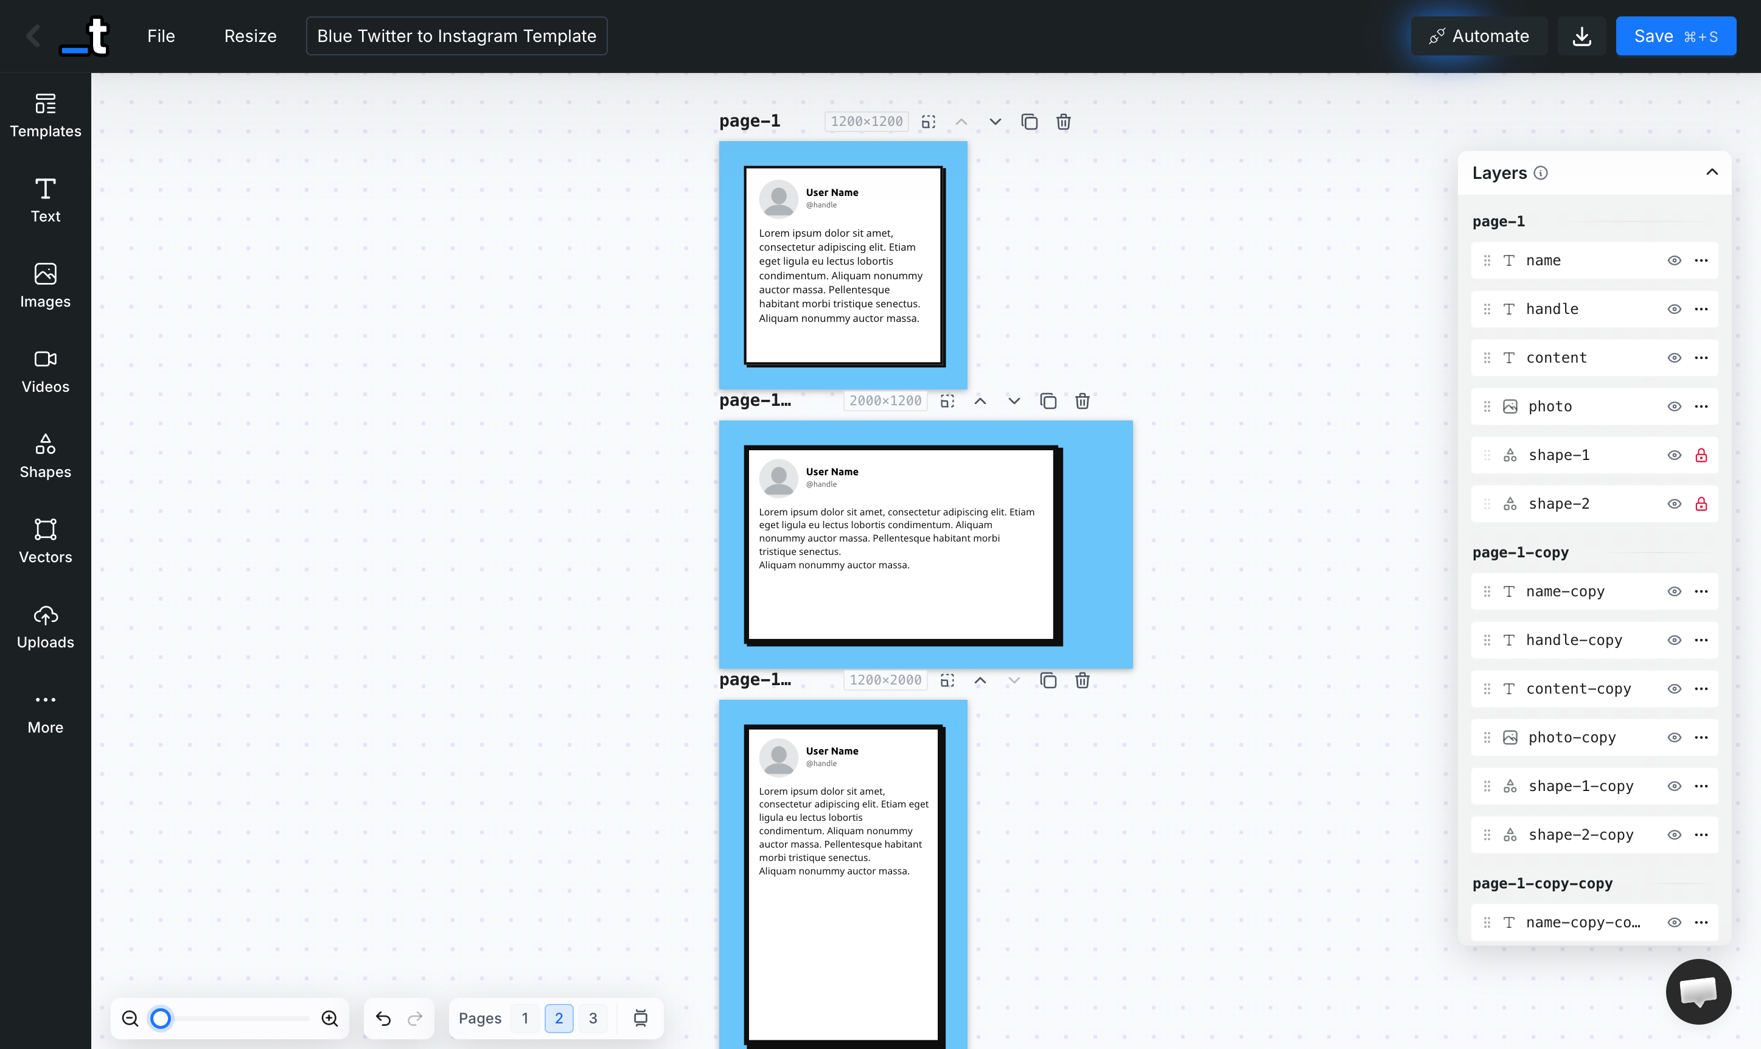The image size is (1761, 1049).
Task: Open options menu for photo layer
Action: click(1701, 406)
